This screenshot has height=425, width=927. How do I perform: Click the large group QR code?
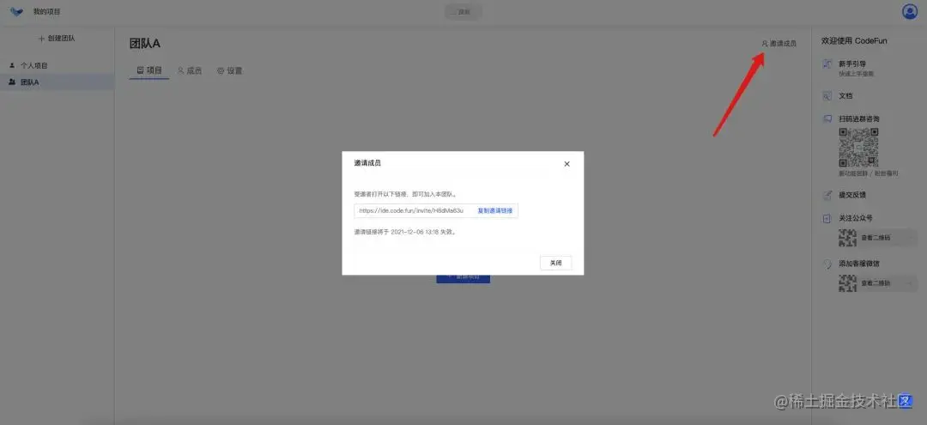pos(858,147)
